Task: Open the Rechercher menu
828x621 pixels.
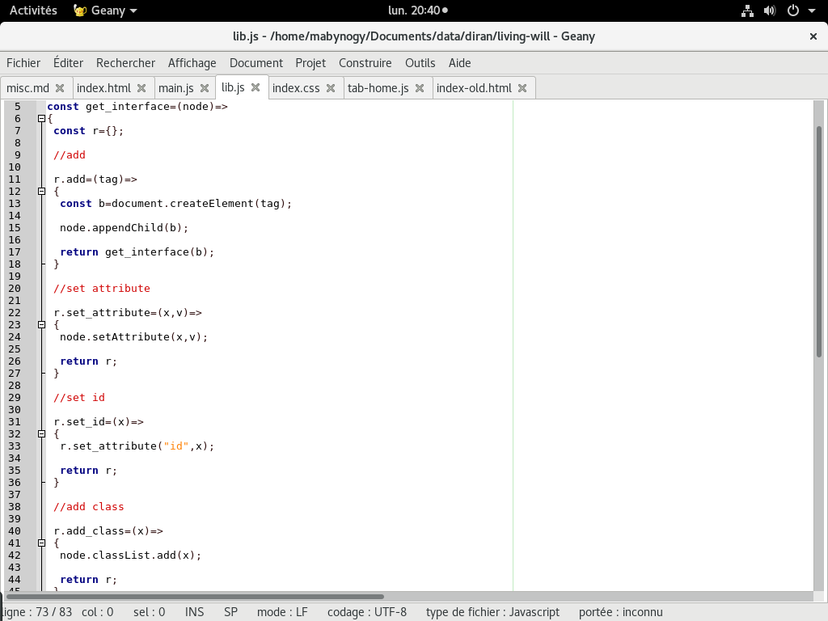Action: pyautogui.click(x=125, y=63)
